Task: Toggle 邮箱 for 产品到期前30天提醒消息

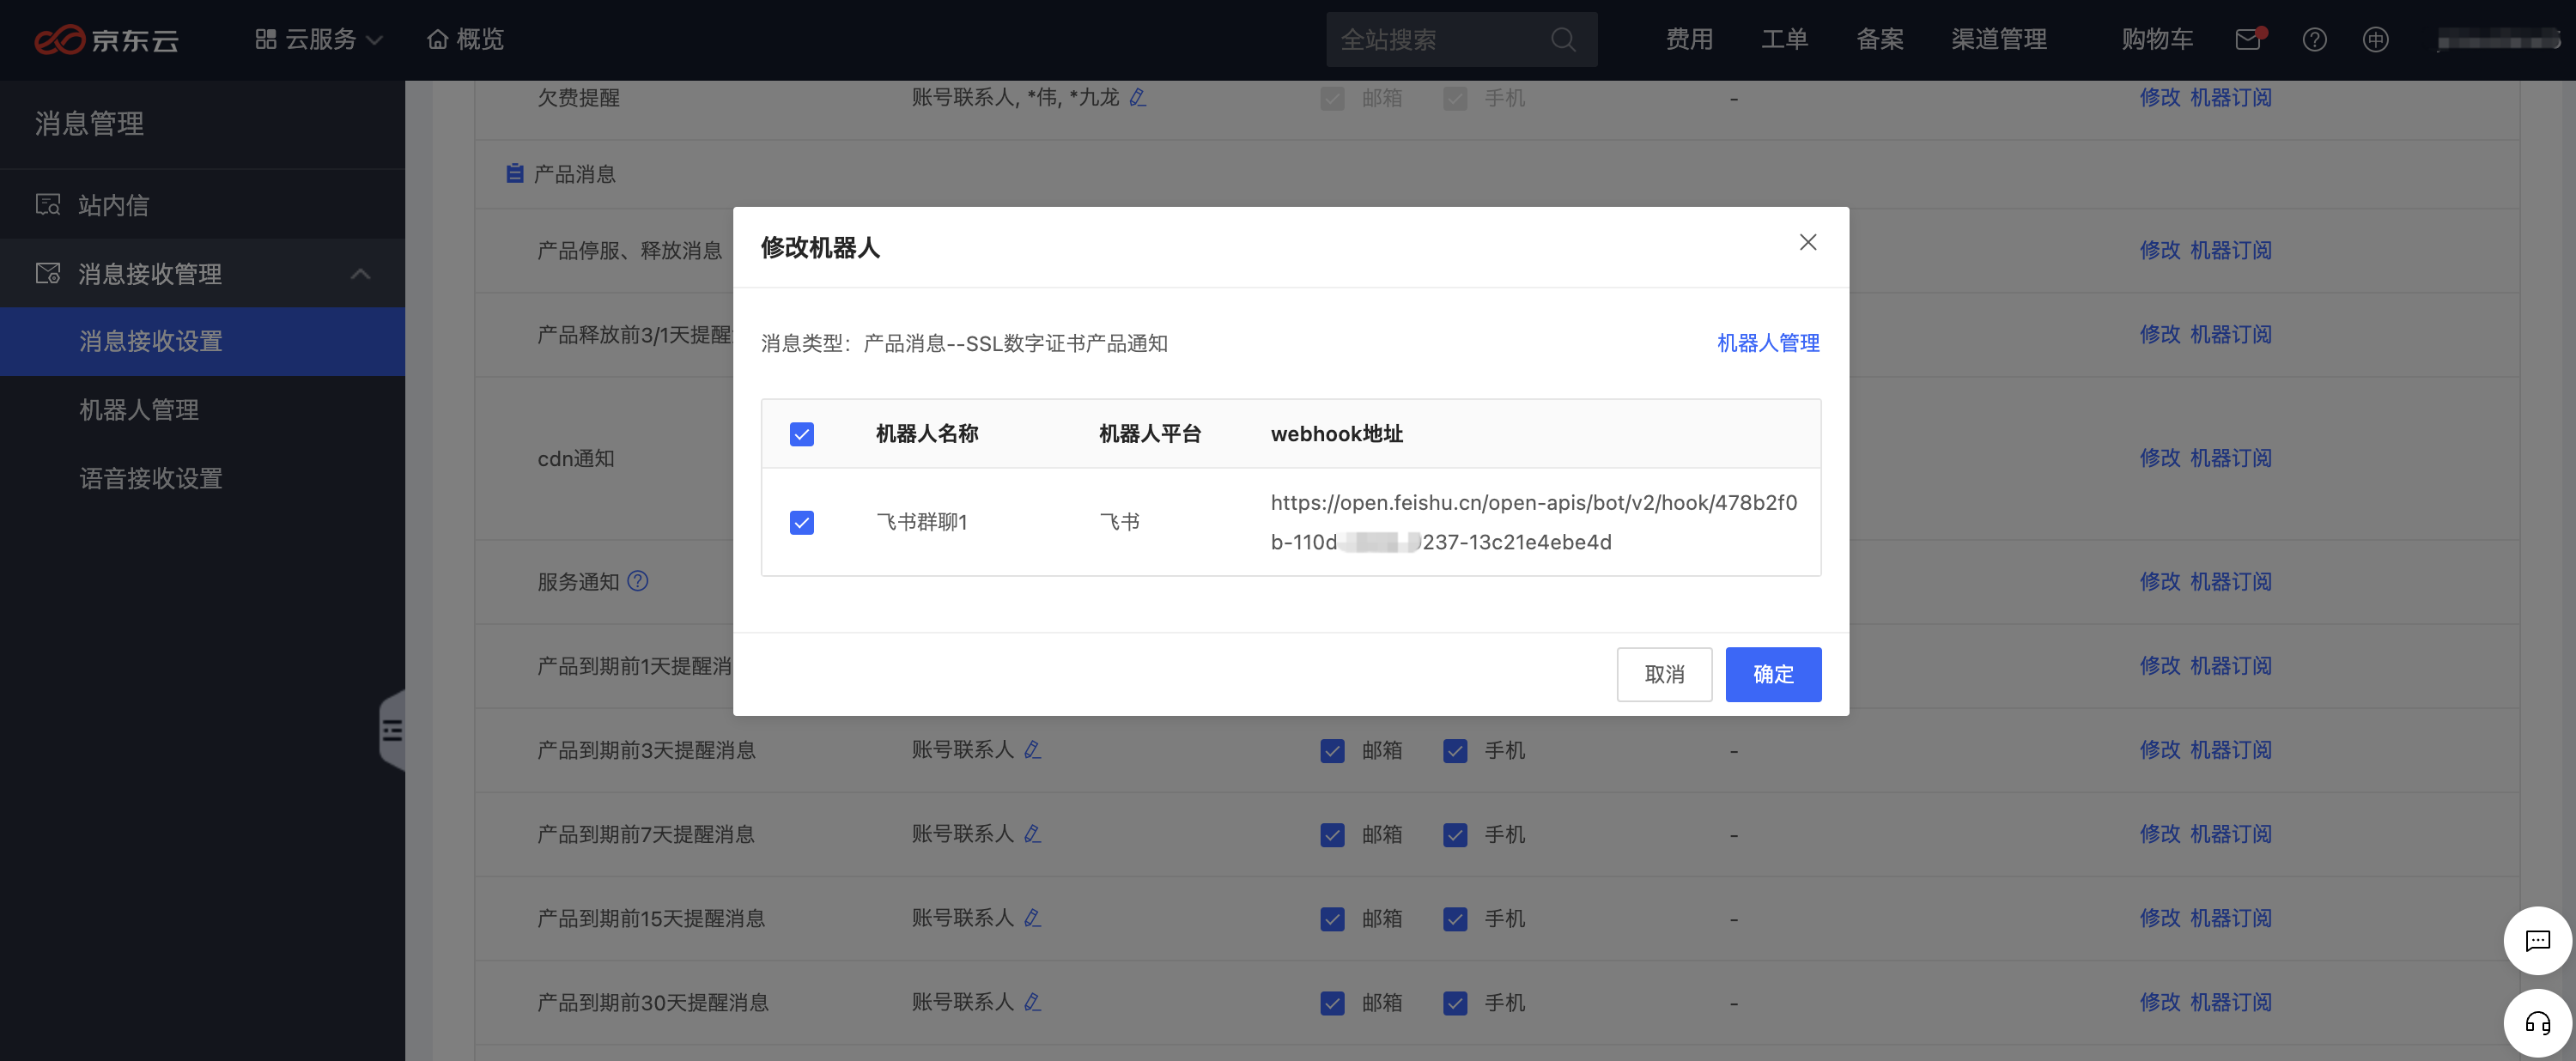Action: click(1332, 1002)
